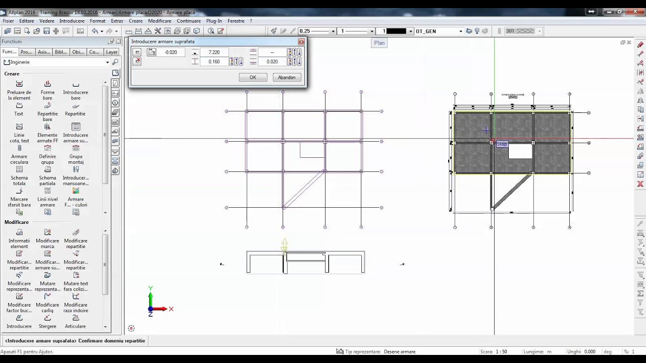Click the 0.160 spacing field
This screenshot has width=646, height=363.
[214, 62]
